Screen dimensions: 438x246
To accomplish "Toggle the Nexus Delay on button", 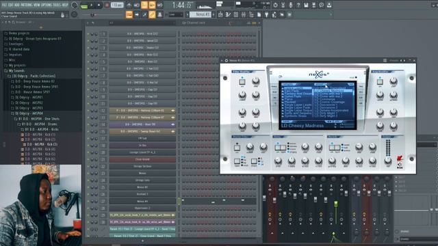I will (x=278, y=148).
